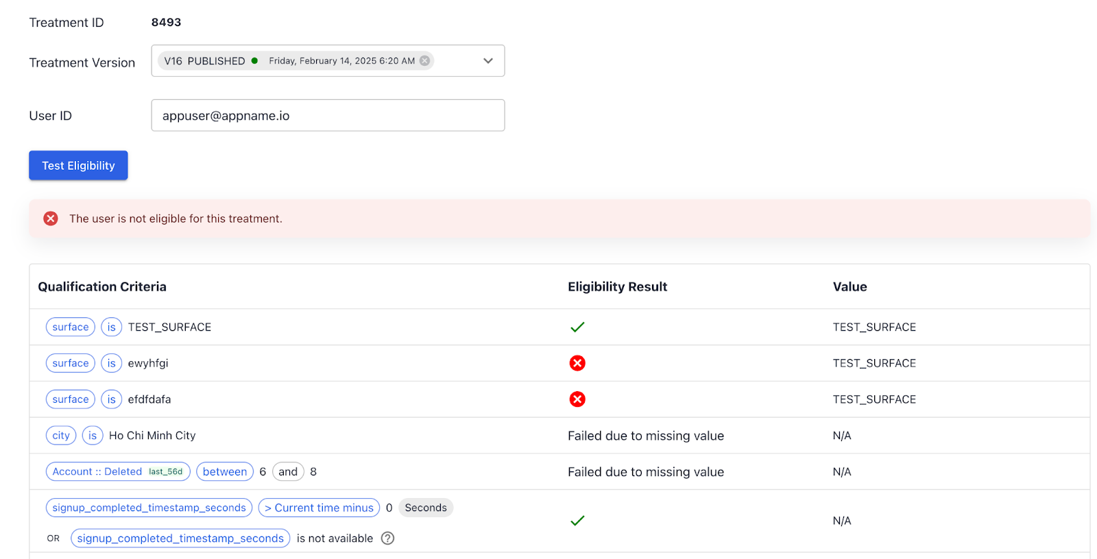Click the signup_completed_timestamp_seconds tag after OR
Image resolution: width=1097 pixels, height=559 pixels.
180,538
